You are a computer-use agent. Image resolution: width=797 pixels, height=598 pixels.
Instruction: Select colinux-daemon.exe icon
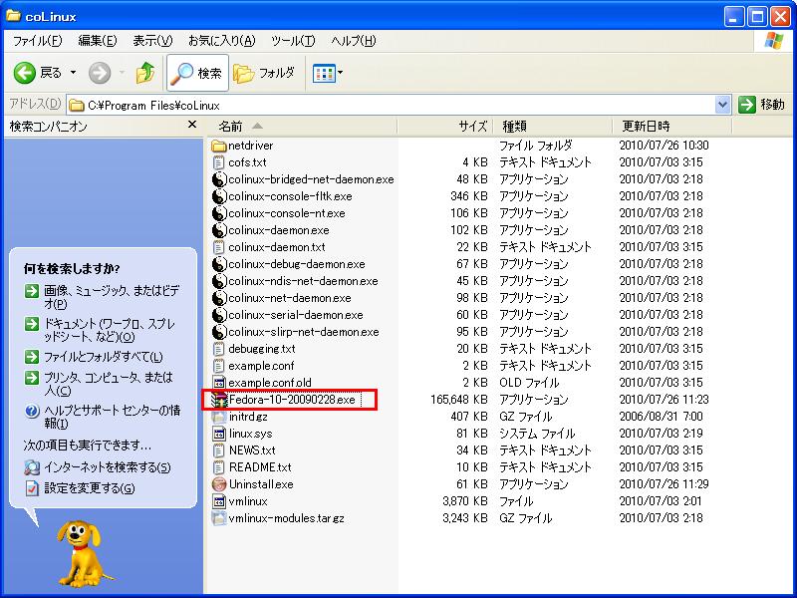pos(219,230)
